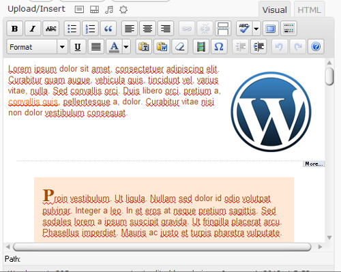Add video via Upload/Insert
The width and height of the screenshot is (341, 272).
click(x=94, y=10)
